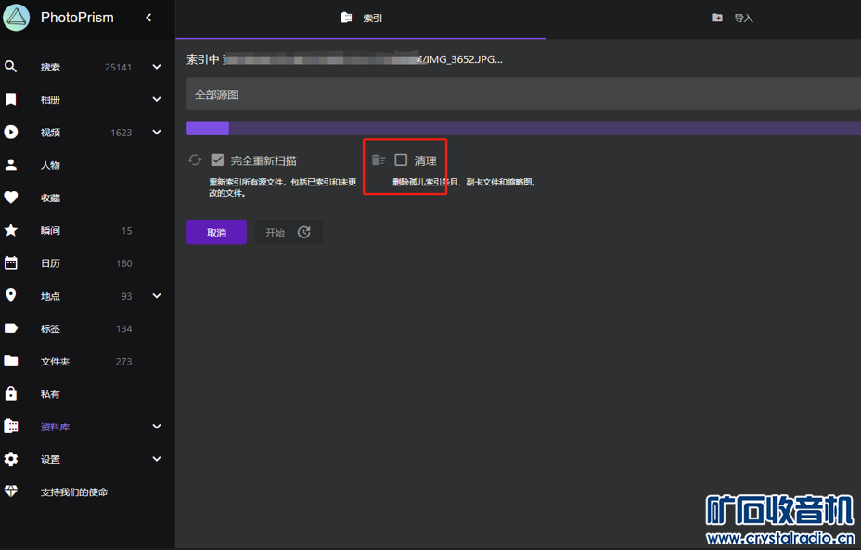861x550 pixels.
Task: Open videos via the play icon
Action: click(x=10, y=133)
